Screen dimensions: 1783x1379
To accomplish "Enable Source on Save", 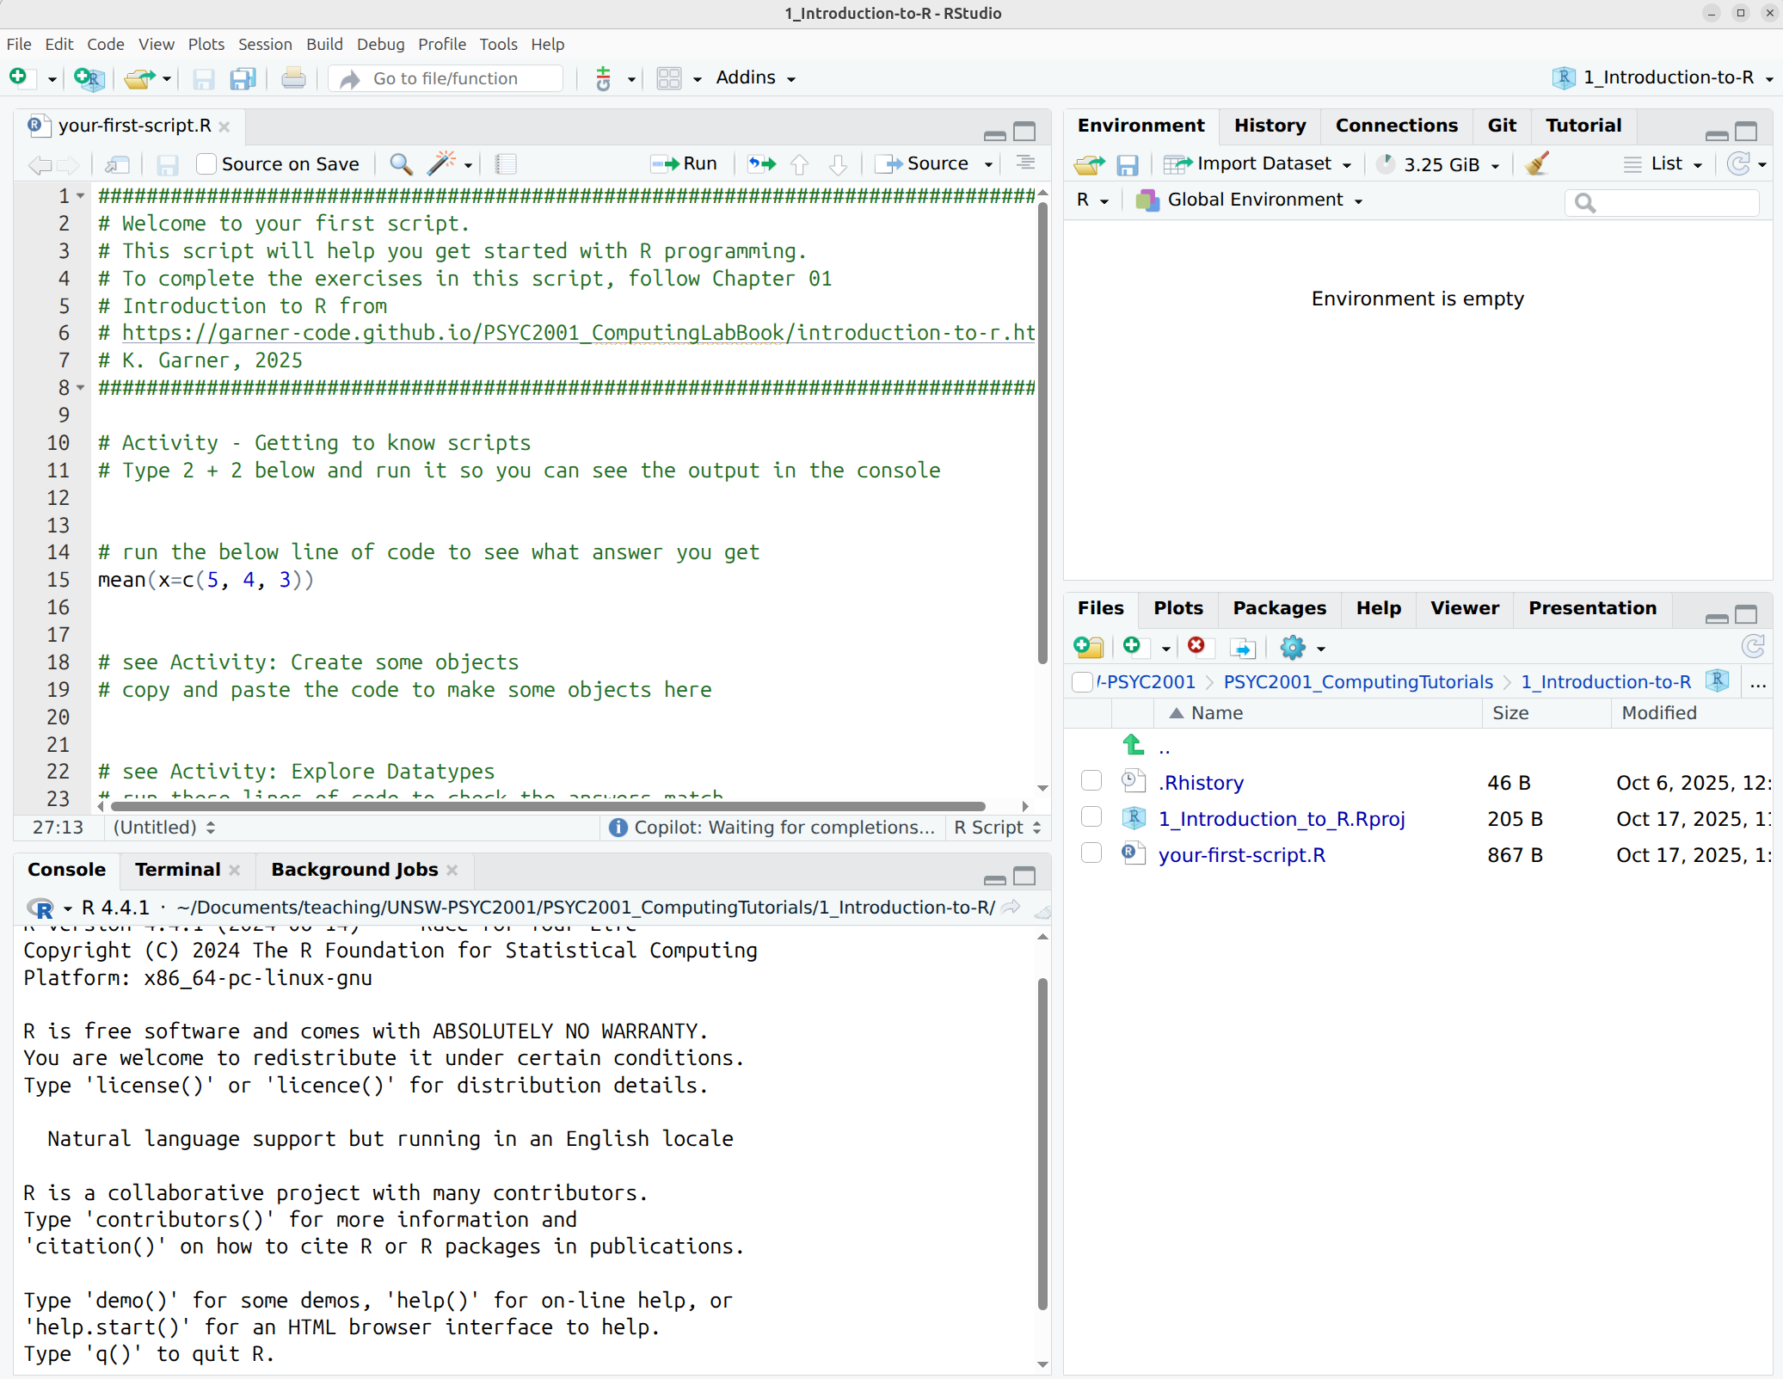I will click(x=206, y=163).
